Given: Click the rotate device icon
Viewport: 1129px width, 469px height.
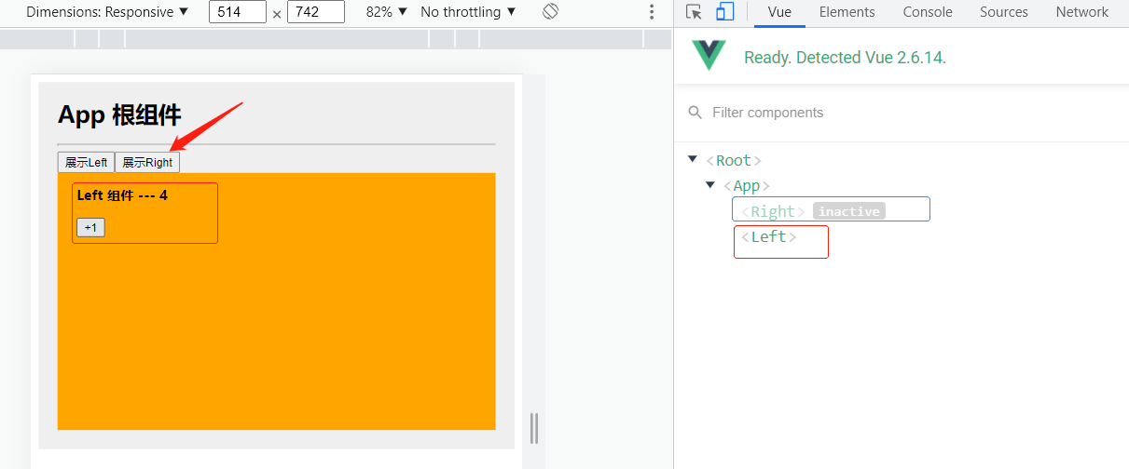Looking at the screenshot, I should tap(550, 12).
